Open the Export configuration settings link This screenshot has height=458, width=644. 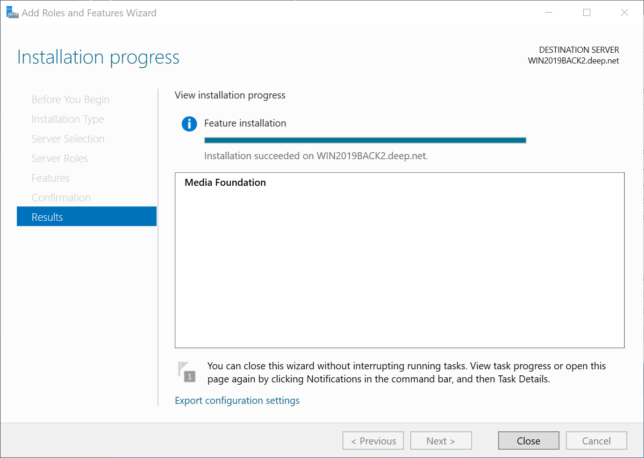coord(237,401)
